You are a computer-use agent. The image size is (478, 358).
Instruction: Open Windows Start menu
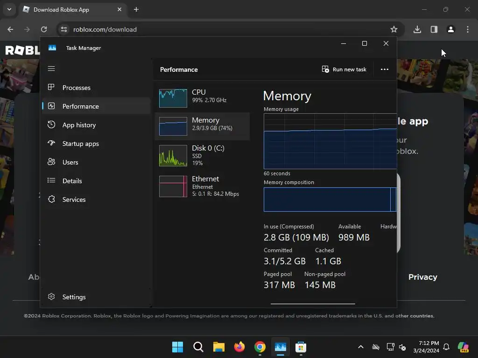(x=177, y=347)
